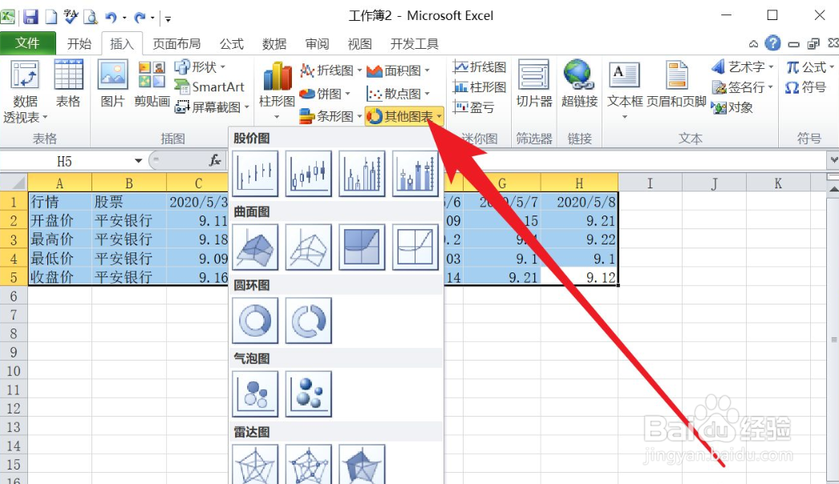
Task: Open the 形状 Shapes dropdown
Action: coord(201,67)
